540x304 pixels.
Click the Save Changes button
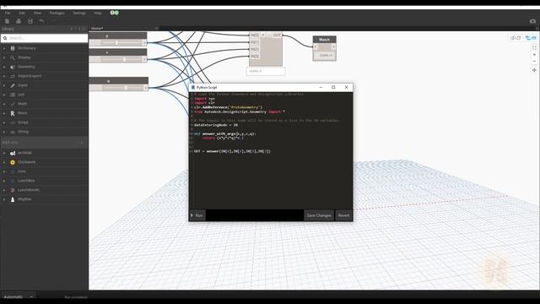click(319, 215)
